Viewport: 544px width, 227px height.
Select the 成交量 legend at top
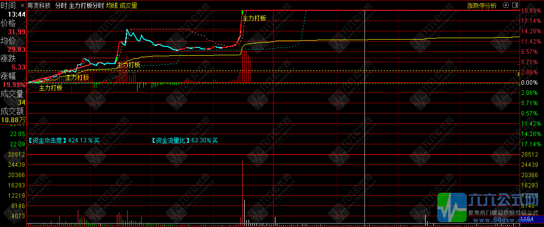click(128, 6)
